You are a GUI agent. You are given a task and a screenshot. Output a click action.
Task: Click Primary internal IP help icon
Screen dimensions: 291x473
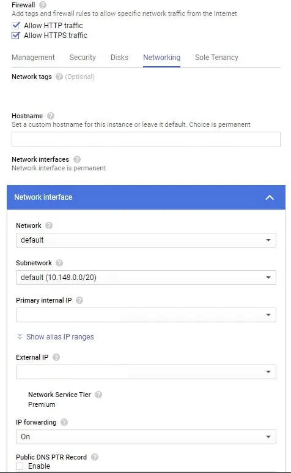(x=79, y=300)
